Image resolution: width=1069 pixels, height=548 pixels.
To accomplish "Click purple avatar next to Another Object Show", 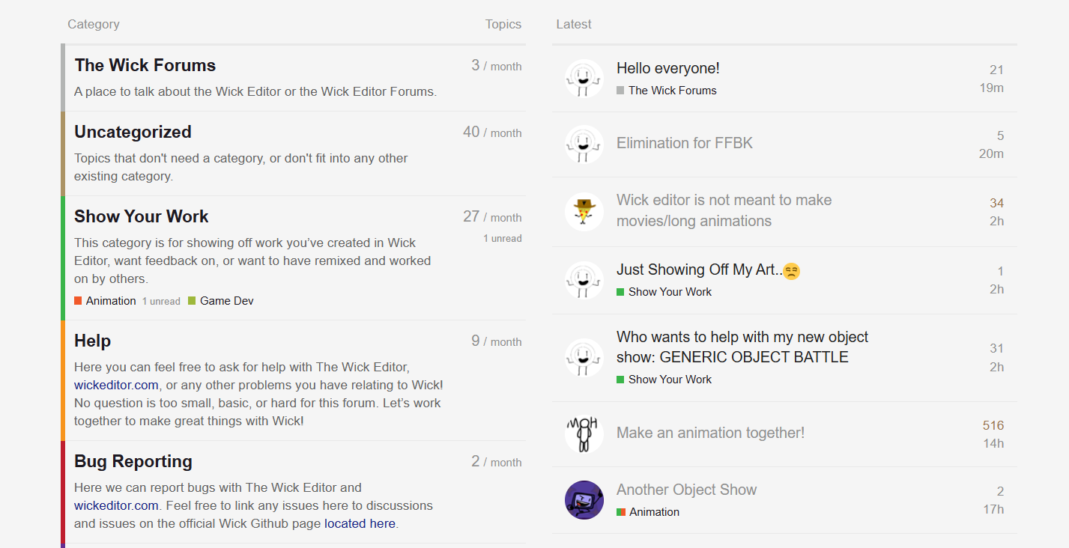I will pyautogui.click(x=584, y=500).
